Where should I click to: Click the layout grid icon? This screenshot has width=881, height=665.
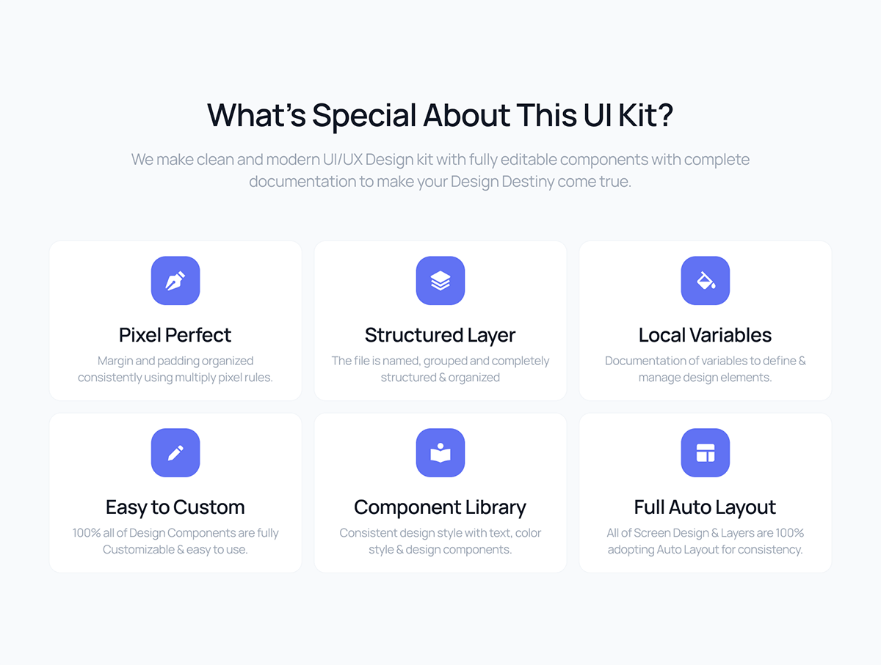(706, 453)
